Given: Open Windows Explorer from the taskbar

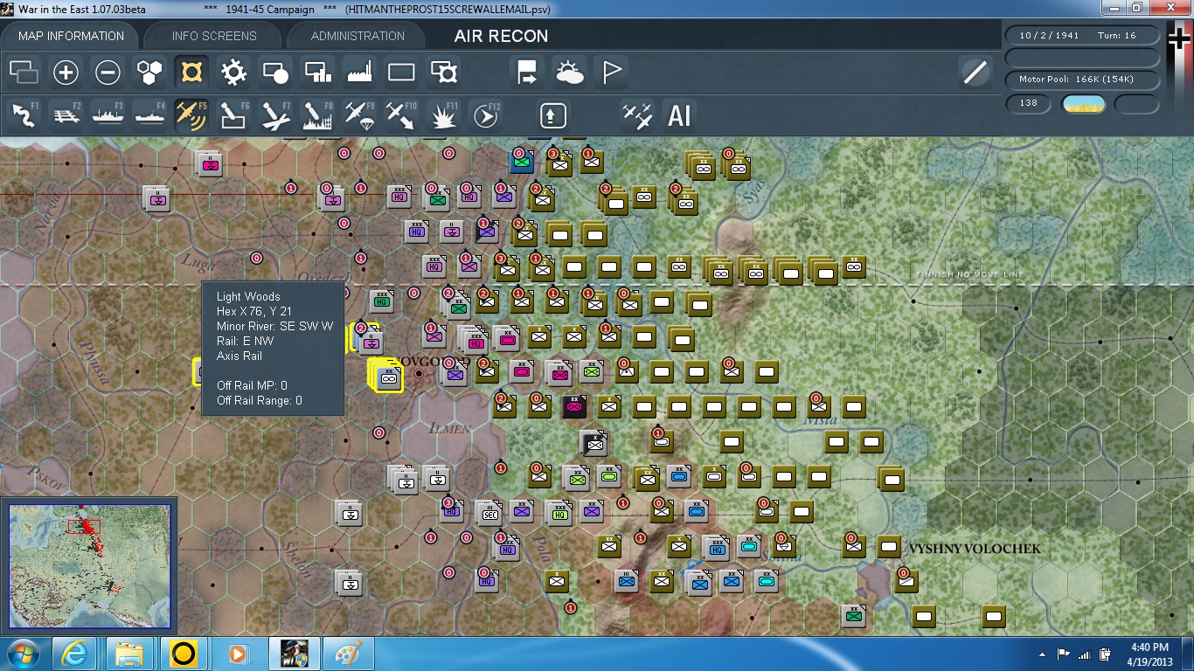Looking at the screenshot, I should (x=128, y=654).
